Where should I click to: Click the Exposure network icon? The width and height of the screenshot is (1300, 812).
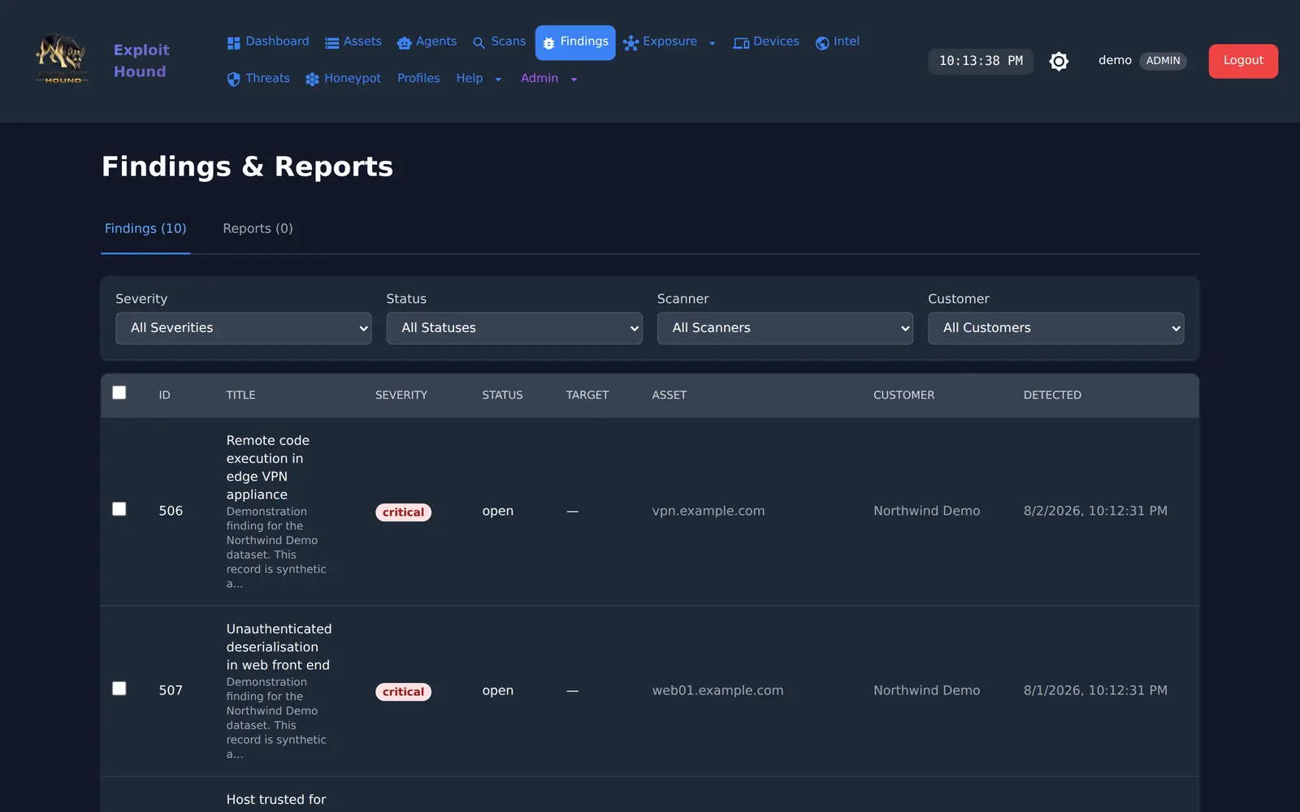(x=630, y=43)
